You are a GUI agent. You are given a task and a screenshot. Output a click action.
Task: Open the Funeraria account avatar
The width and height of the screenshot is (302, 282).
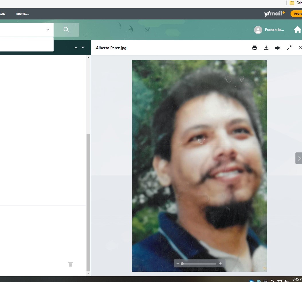click(x=258, y=30)
